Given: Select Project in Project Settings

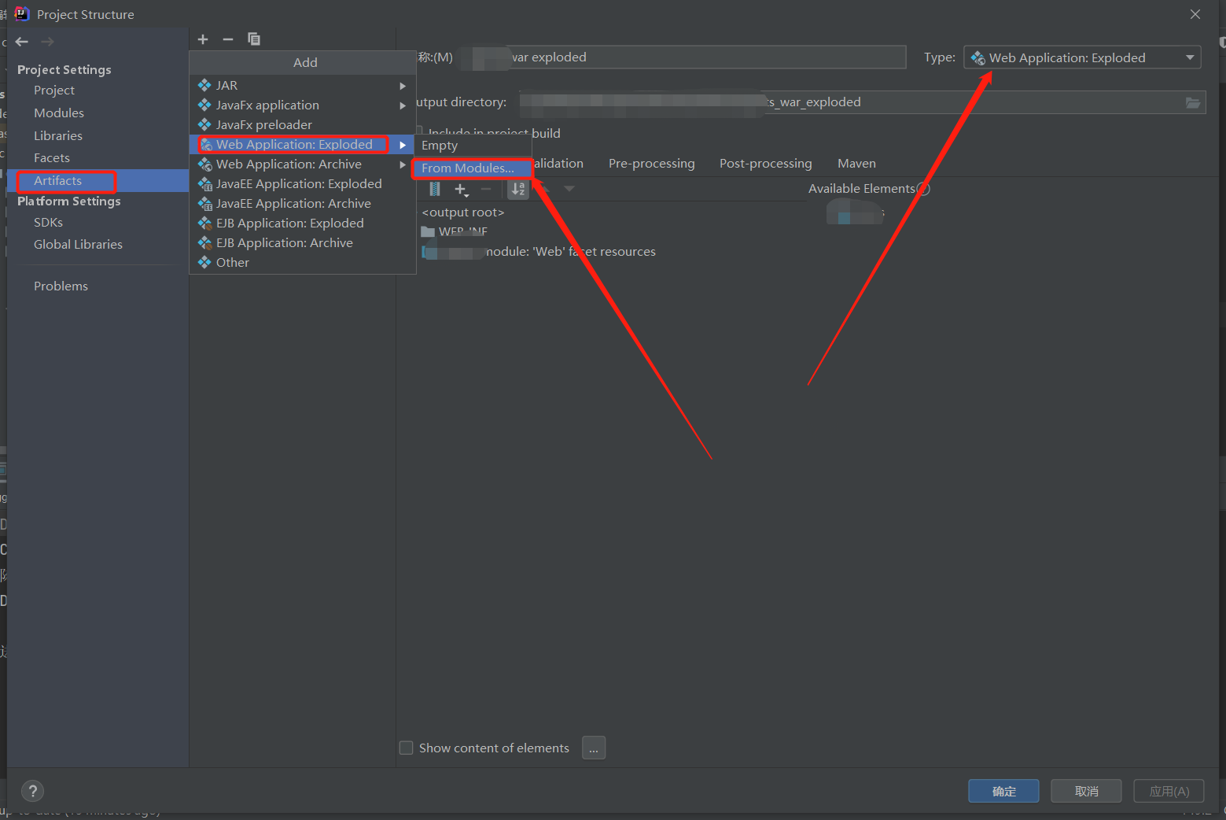Looking at the screenshot, I should tap(54, 90).
